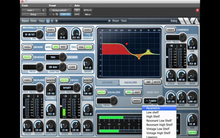This screenshot has width=220, height=138.
Task: Disable the De-Ess Enable button
Action: (64, 80)
